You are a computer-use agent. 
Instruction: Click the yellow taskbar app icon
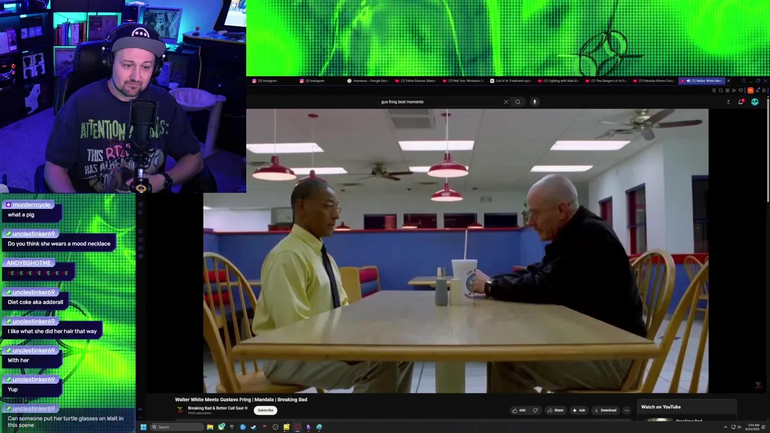pyautogui.click(x=286, y=427)
